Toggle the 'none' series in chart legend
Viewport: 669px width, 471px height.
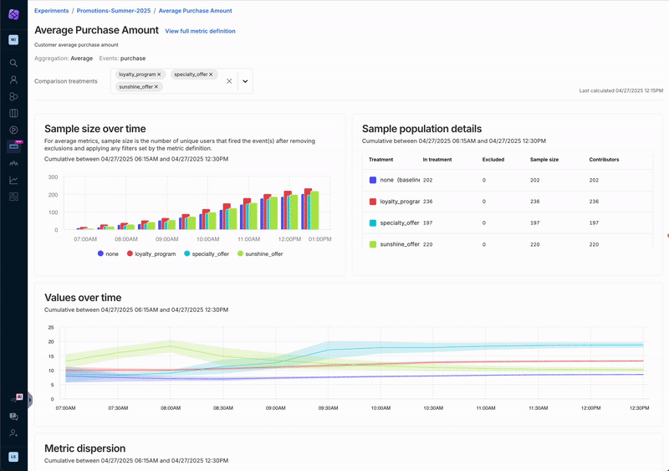pos(107,253)
